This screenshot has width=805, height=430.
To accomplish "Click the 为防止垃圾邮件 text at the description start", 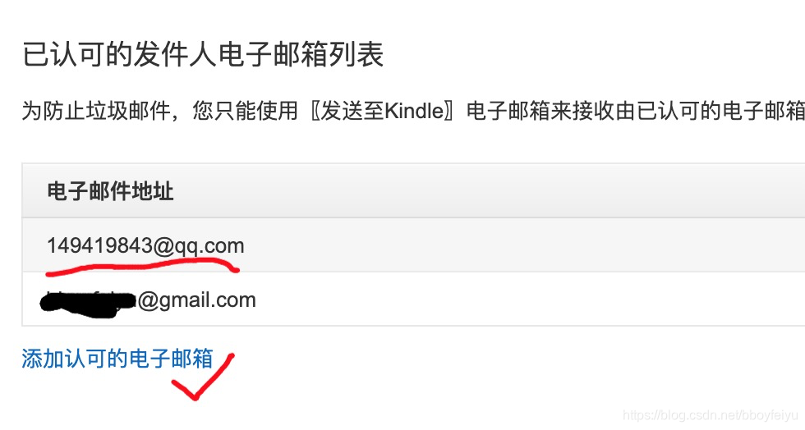I will 96,111.
